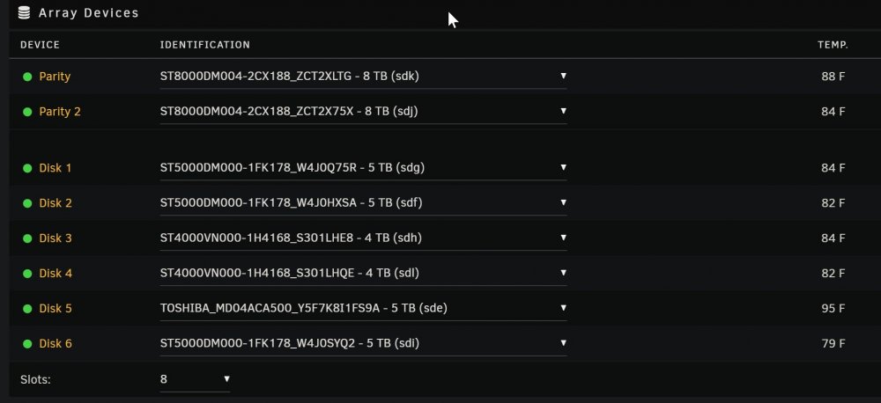The width and height of the screenshot is (881, 403).
Task: Click Disk 5's green status indicator
Action: [27, 309]
